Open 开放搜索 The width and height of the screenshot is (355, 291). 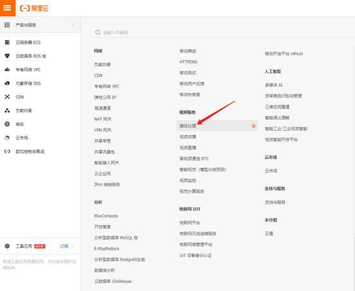(102, 227)
